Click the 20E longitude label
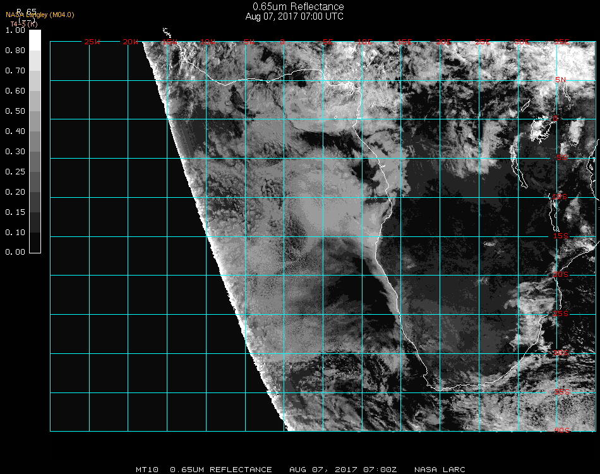The height and width of the screenshot is (474, 600). [443, 42]
